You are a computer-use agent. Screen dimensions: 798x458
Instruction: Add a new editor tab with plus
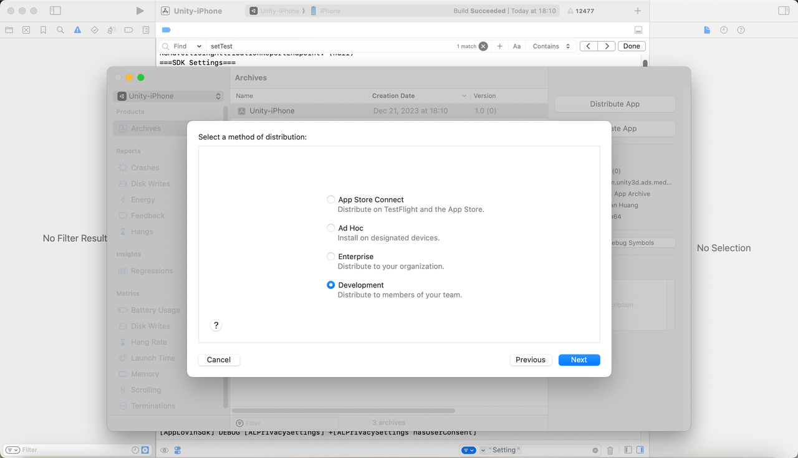637,11
